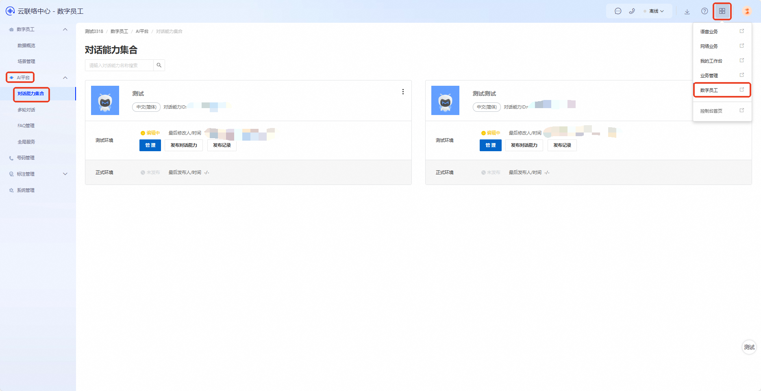Open 场景管理 in the sidebar
Image resolution: width=761 pixels, height=391 pixels.
click(26, 61)
